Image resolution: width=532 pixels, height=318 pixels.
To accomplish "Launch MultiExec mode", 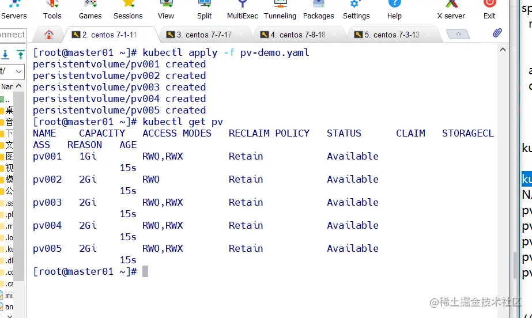I will tap(242, 10).
